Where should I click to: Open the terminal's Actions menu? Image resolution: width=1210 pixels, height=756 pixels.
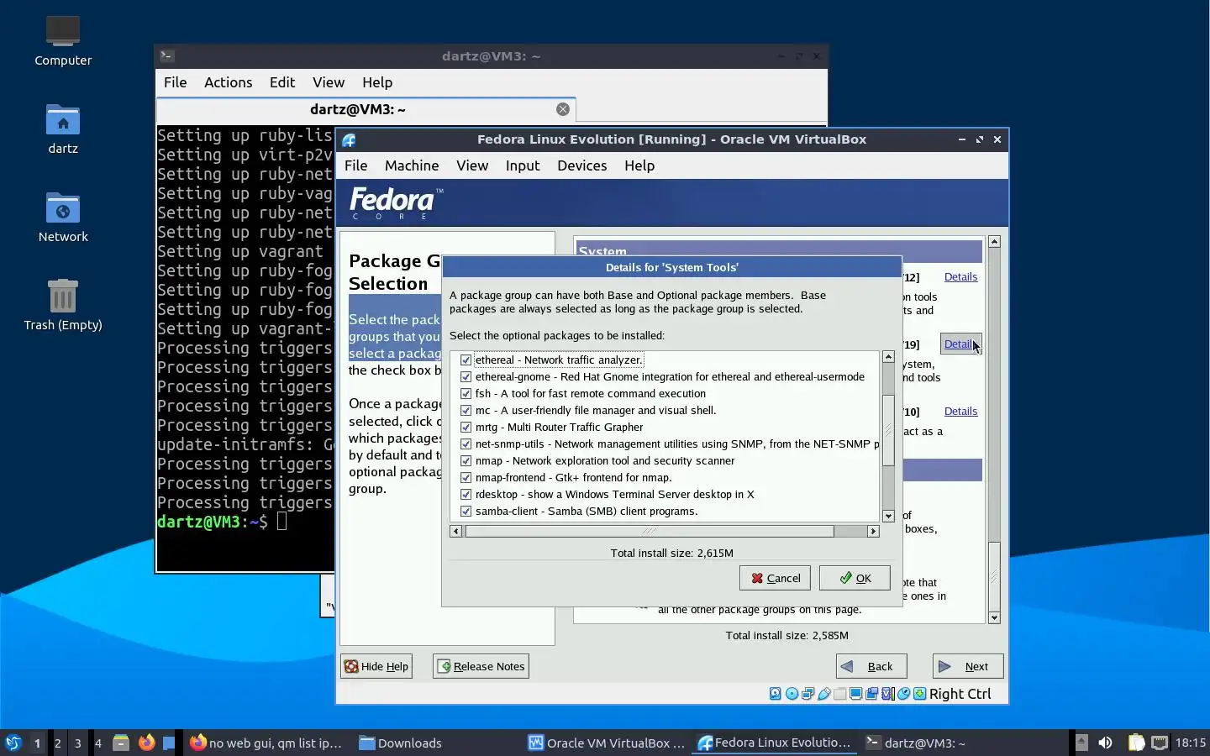point(229,82)
